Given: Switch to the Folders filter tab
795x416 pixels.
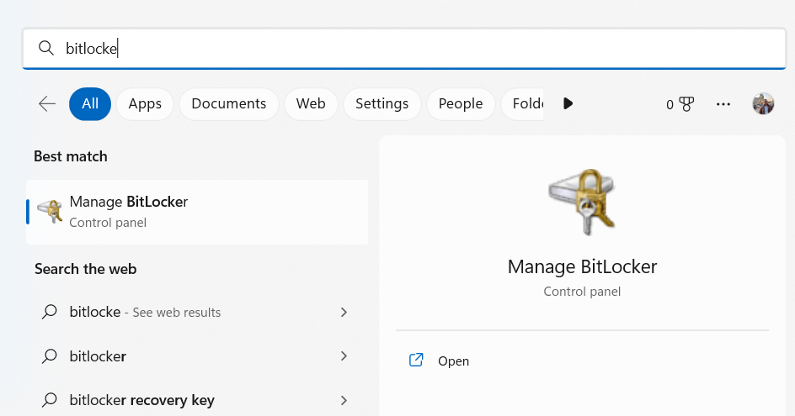Looking at the screenshot, I should 523,103.
